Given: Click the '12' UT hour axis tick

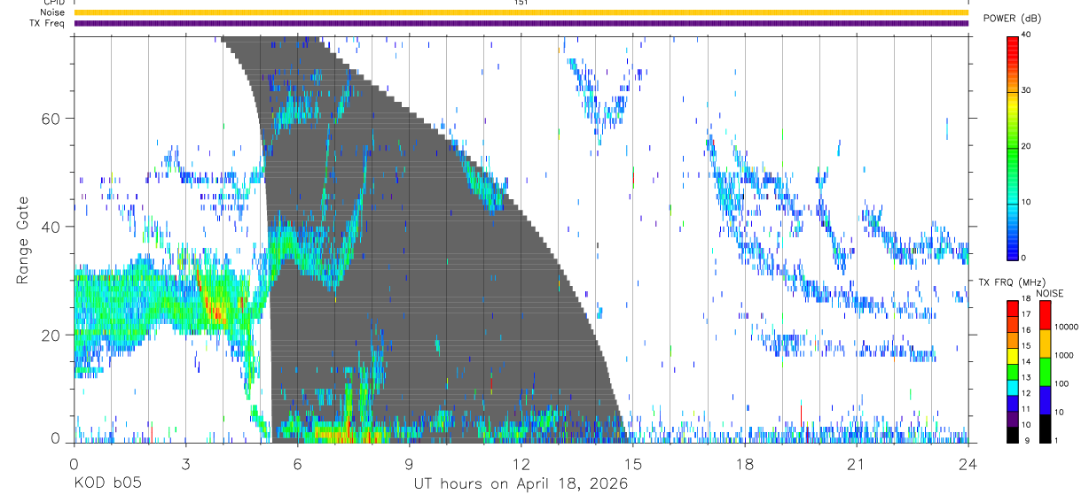Looking at the screenshot, I should coord(521,464).
